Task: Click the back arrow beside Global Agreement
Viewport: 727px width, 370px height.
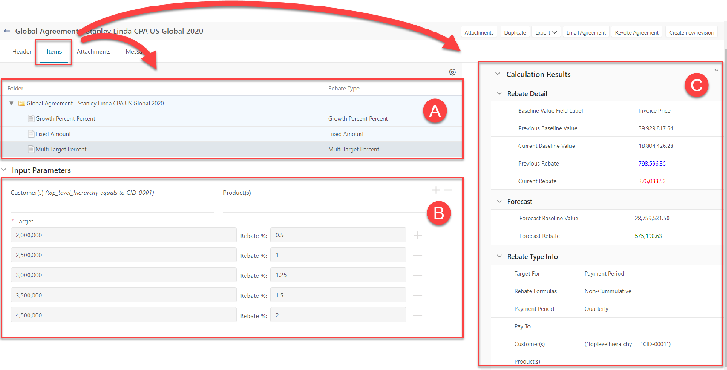Action: click(x=7, y=31)
